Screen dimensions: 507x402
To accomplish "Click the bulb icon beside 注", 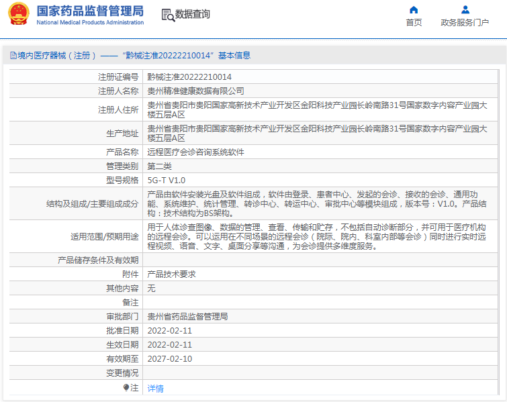I will (126, 387).
